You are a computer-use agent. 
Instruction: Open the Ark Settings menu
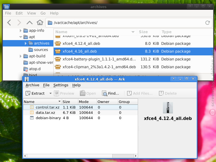point(61,85)
